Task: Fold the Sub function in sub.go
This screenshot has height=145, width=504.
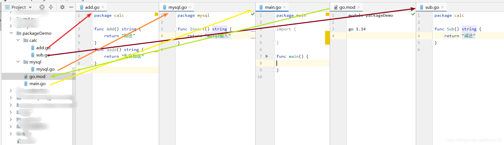Action: coord(432,29)
